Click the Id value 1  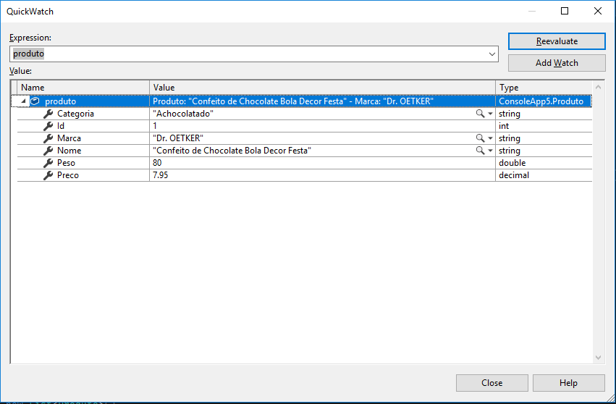(x=155, y=126)
